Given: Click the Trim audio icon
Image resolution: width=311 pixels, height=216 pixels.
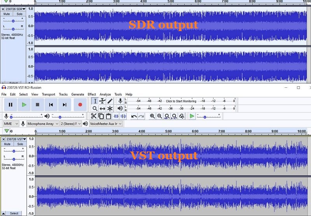Looking at the screenshot, I should click(x=116, y=116).
